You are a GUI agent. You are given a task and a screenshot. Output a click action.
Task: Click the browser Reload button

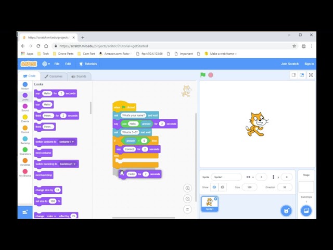38,46
